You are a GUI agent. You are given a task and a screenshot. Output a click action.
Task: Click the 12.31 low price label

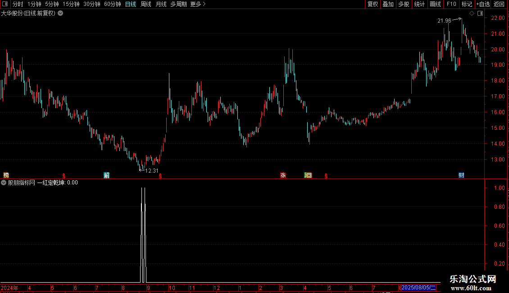coord(152,171)
